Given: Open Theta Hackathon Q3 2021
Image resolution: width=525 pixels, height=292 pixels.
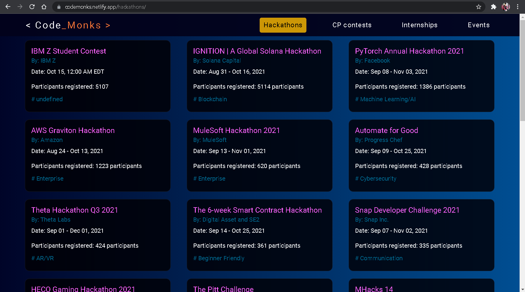Looking at the screenshot, I should [75, 210].
